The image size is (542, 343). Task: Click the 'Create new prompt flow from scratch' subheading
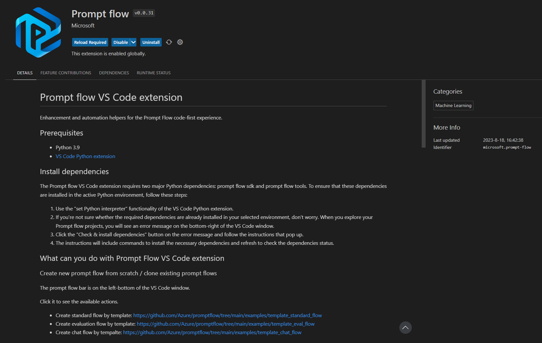pyautogui.click(x=129, y=273)
